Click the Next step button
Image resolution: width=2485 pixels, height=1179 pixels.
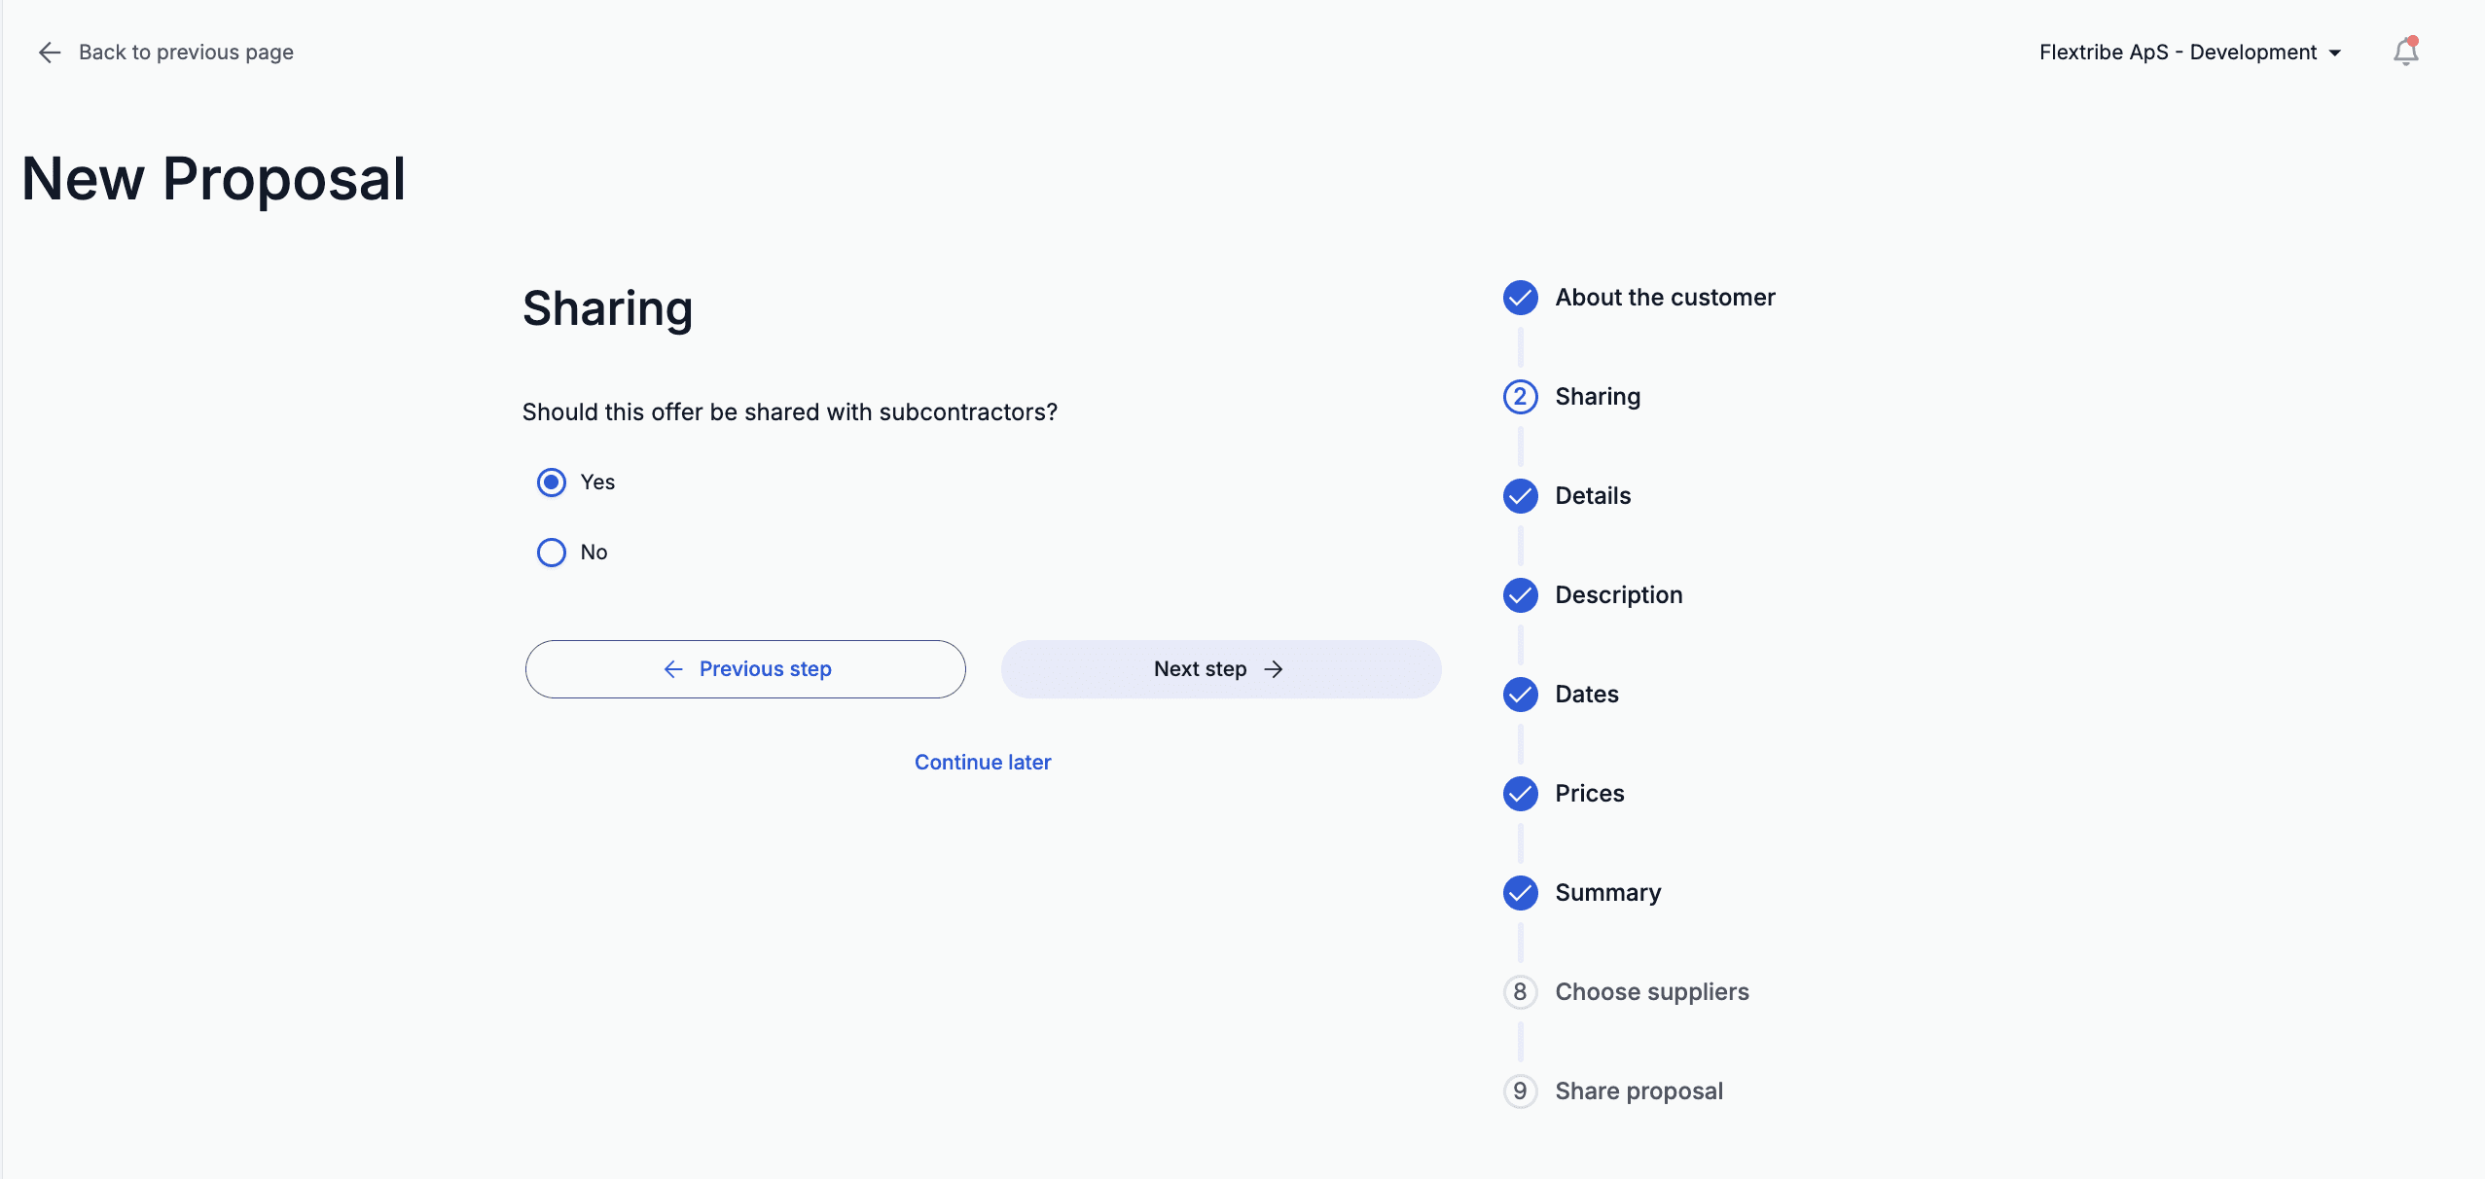pyautogui.click(x=1221, y=669)
